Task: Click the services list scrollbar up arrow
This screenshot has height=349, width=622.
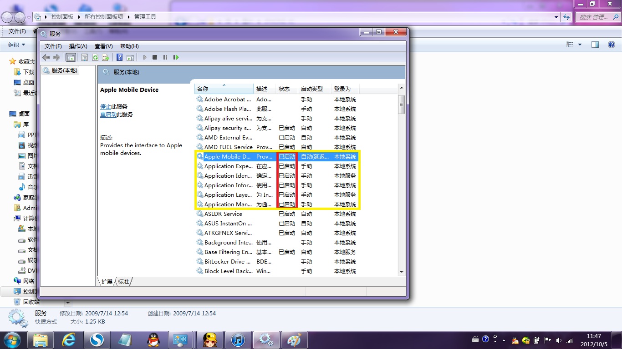Action: coord(401,88)
